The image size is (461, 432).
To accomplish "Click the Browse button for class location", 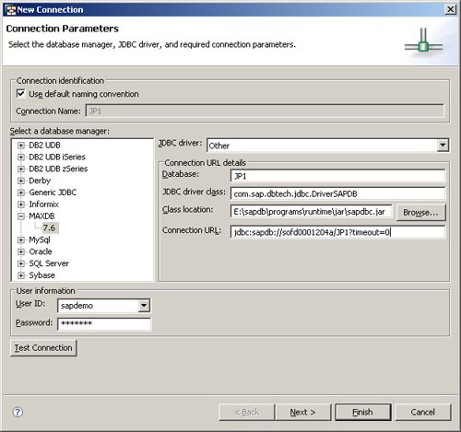I will click(420, 212).
